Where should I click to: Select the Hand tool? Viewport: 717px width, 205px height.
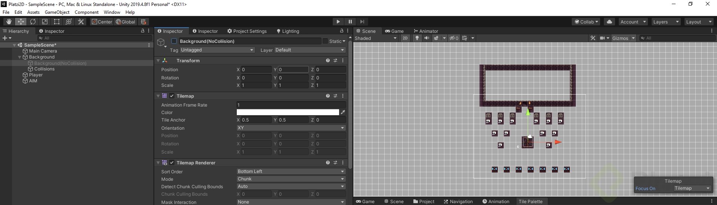point(9,22)
